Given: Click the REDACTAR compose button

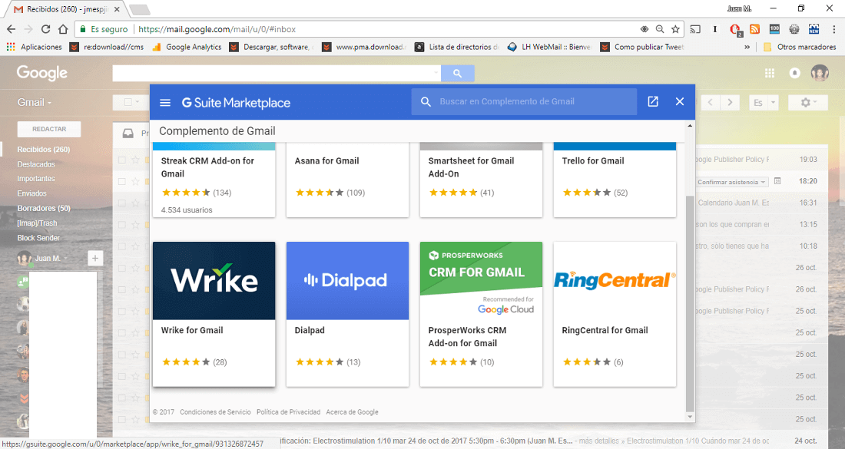Looking at the screenshot, I should (x=49, y=129).
